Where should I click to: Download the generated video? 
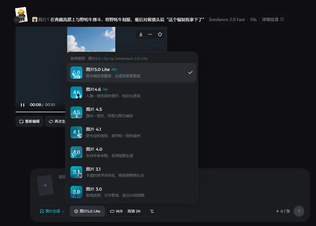click(141, 34)
